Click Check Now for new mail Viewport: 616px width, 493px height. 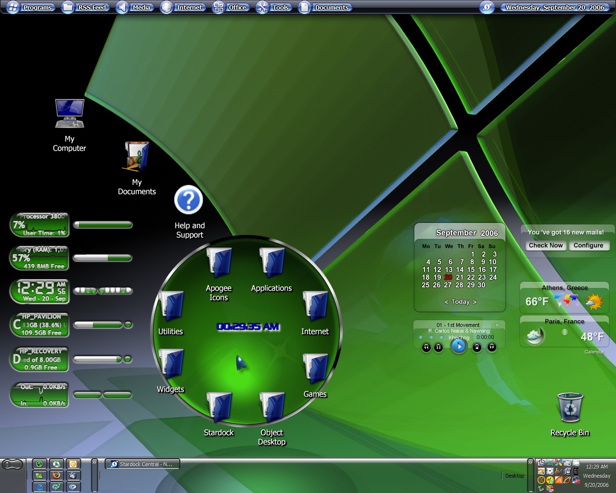(x=546, y=246)
